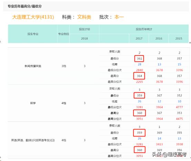Click the blue 线差 value 10
This screenshot has height=161, width=191.
[179, 101]
